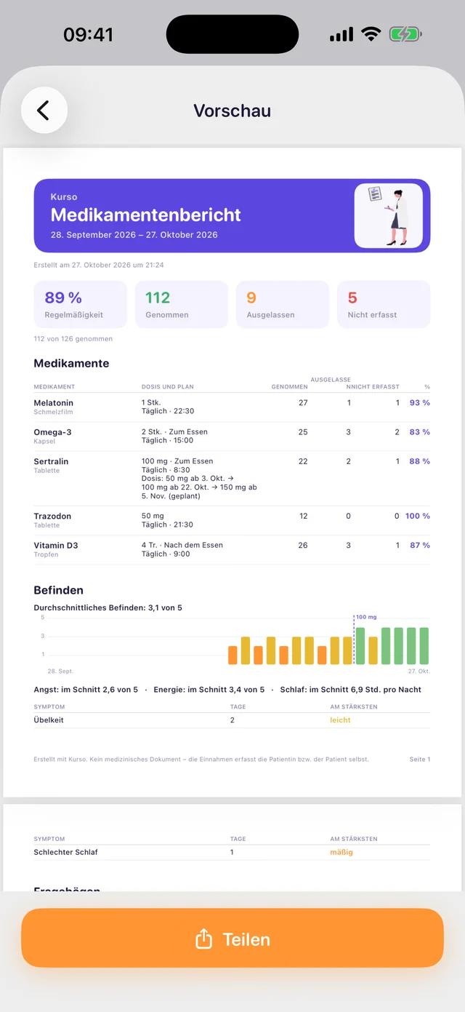Tap the battery charging icon
Screen dimensions: 465x1012
click(405, 34)
